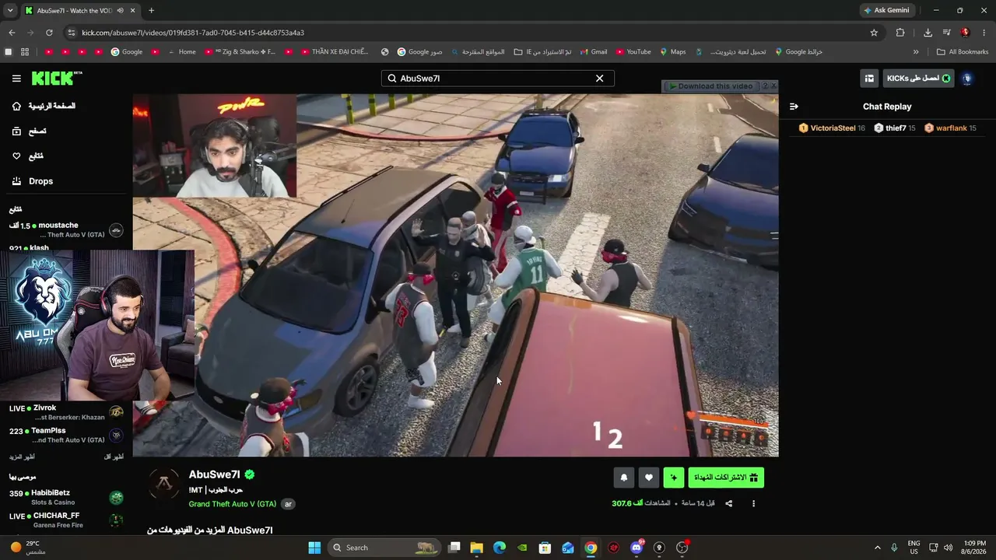Open HabibiBetz recommended channel
The height and width of the screenshot is (560, 996).
(66, 497)
